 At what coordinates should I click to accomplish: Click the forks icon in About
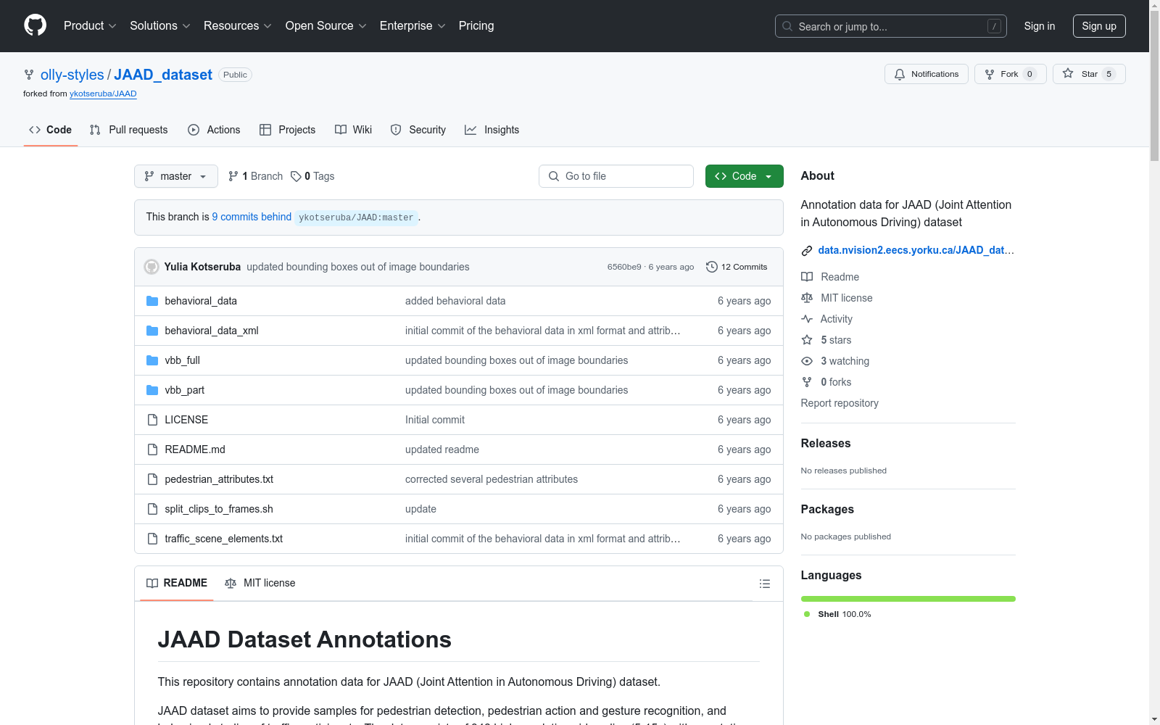pyautogui.click(x=807, y=382)
